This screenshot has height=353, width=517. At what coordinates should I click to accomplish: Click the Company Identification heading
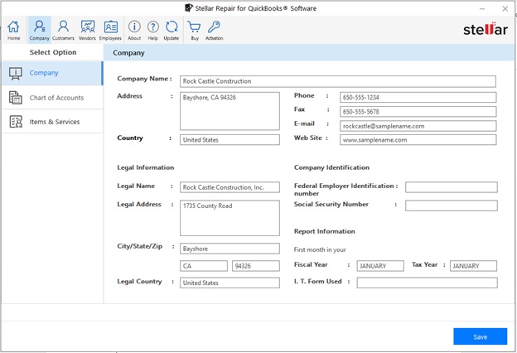click(x=331, y=167)
